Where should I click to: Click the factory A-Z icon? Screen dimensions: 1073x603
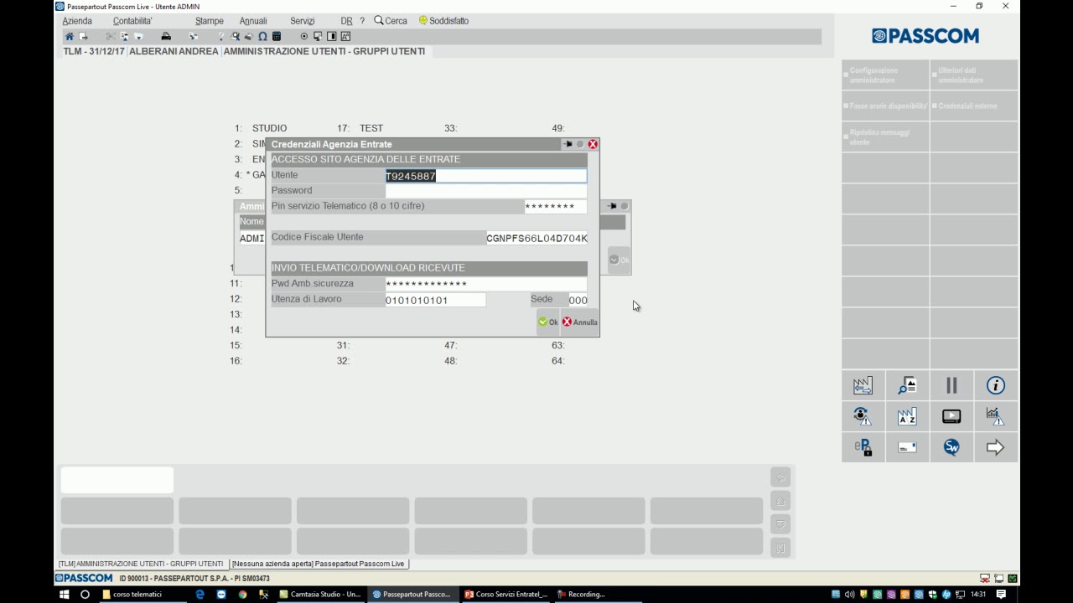907,416
